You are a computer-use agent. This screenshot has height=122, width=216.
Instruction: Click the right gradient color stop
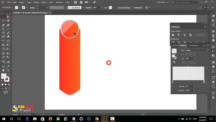[x=204, y=82]
